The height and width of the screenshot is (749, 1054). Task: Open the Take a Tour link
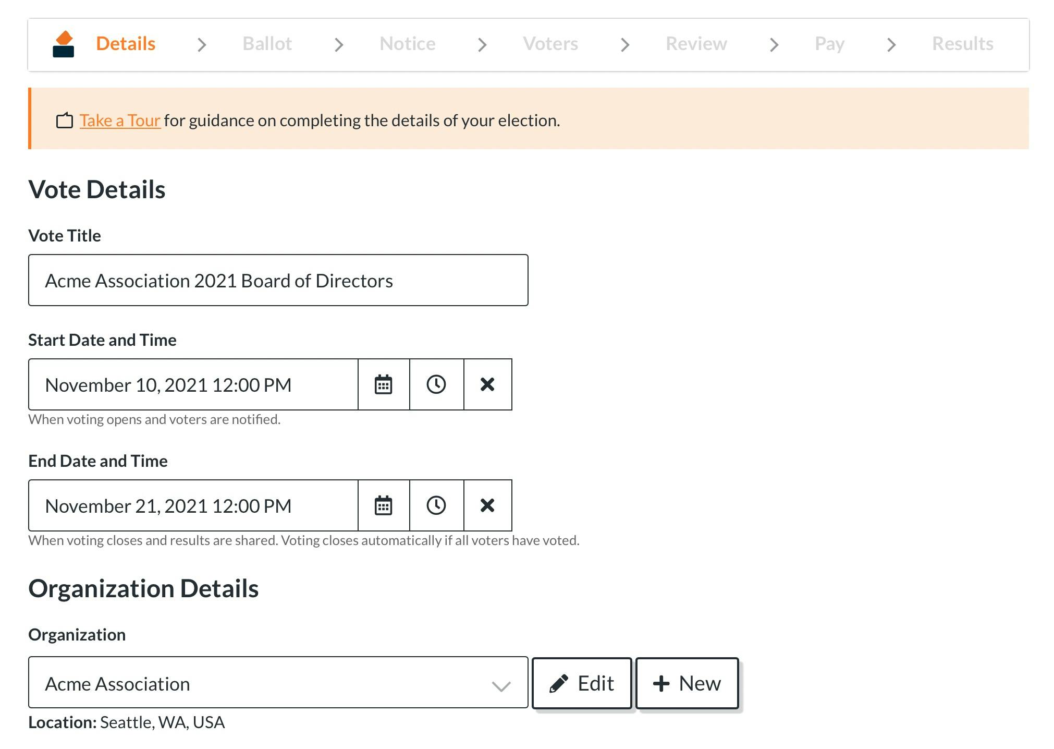(120, 120)
